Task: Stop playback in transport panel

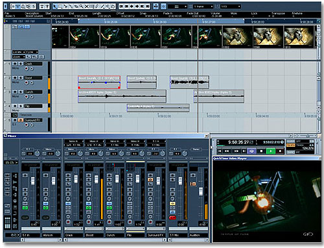Action: click(261, 151)
